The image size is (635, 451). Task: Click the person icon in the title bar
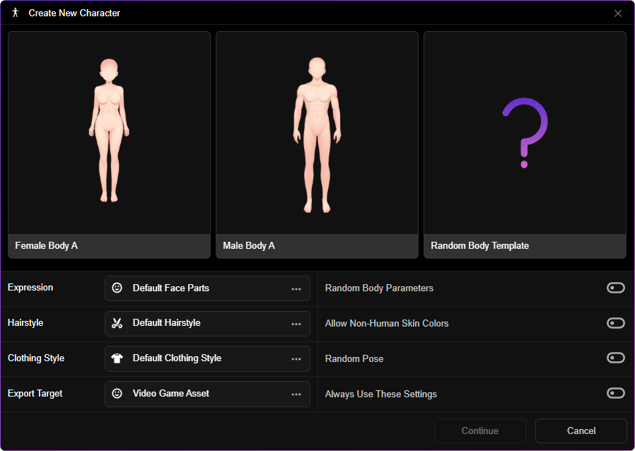click(x=16, y=13)
